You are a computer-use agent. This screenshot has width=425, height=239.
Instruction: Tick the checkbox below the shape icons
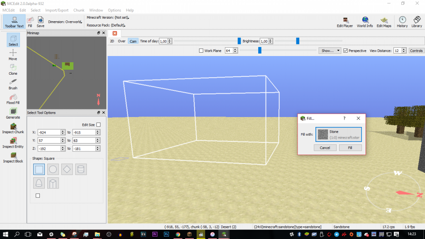[38, 195]
